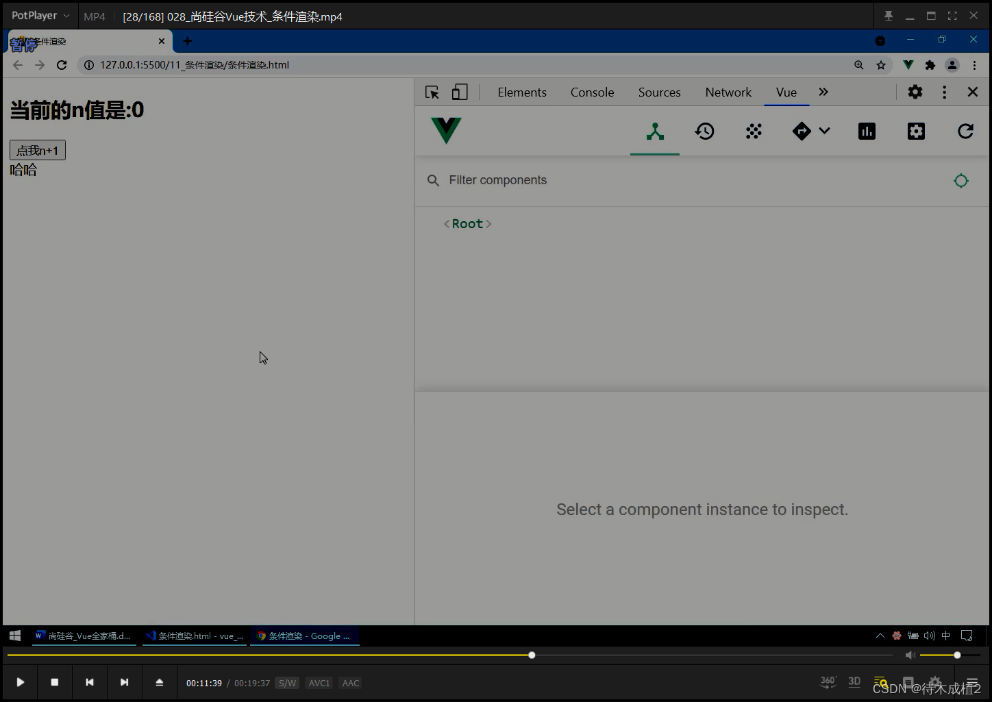
Task: Switch to the Network tab
Action: [x=728, y=92]
